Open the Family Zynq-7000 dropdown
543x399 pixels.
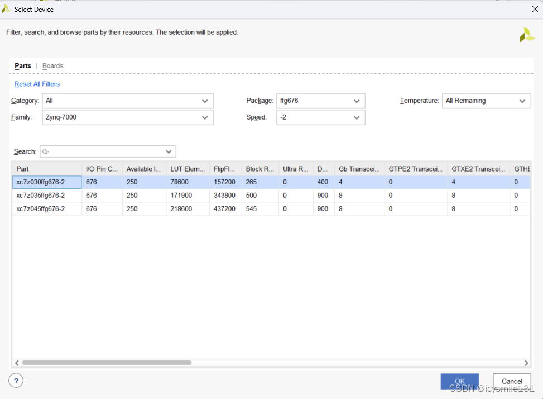[x=128, y=117]
